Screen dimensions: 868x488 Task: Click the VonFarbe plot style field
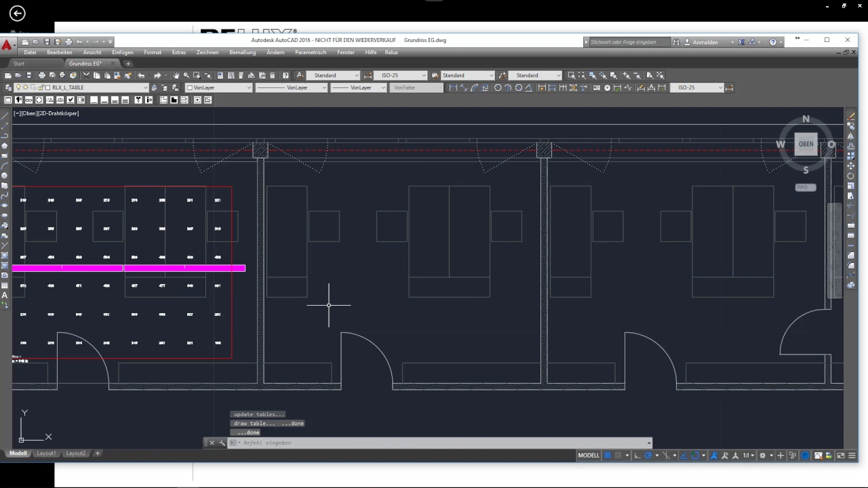417,87
